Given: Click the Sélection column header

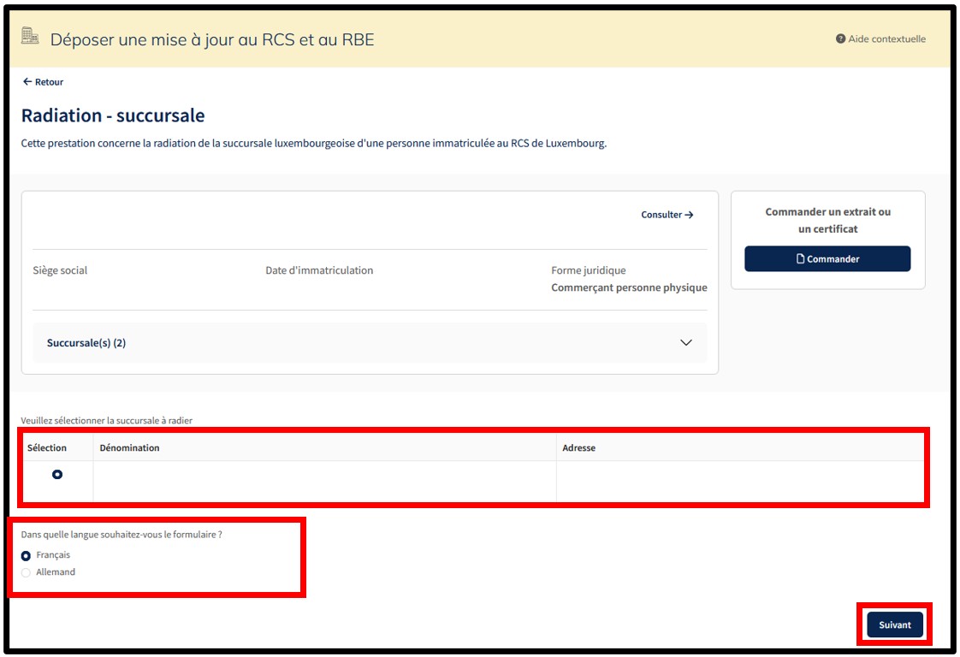Looking at the screenshot, I should pos(47,447).
